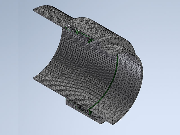Click the empty blue background at bottom left
This screenshot has width=180, height=135.
pyautogui.click(x=22, y=118)
